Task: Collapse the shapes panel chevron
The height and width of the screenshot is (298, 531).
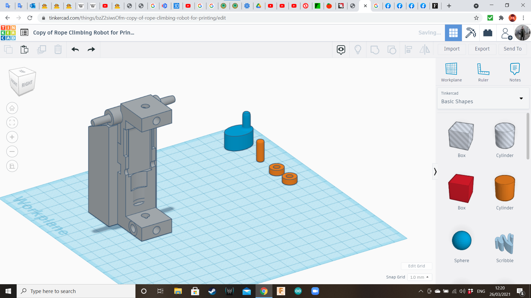Action: tap(435, 172)
